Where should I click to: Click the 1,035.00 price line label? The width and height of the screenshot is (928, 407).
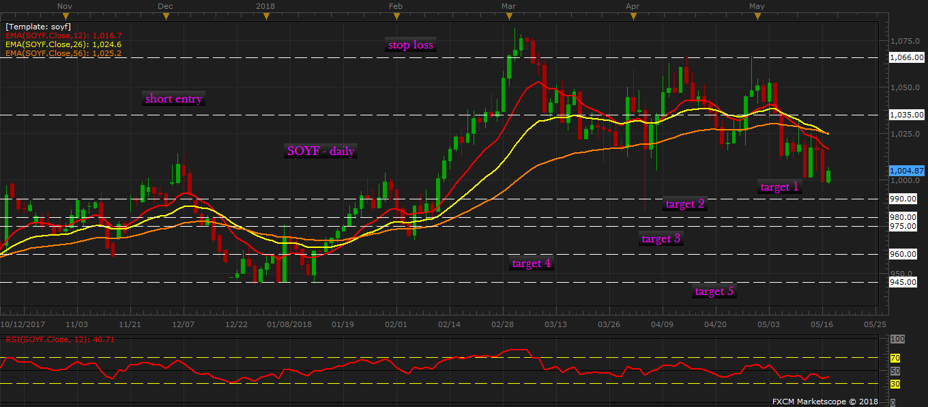point(907,115)
